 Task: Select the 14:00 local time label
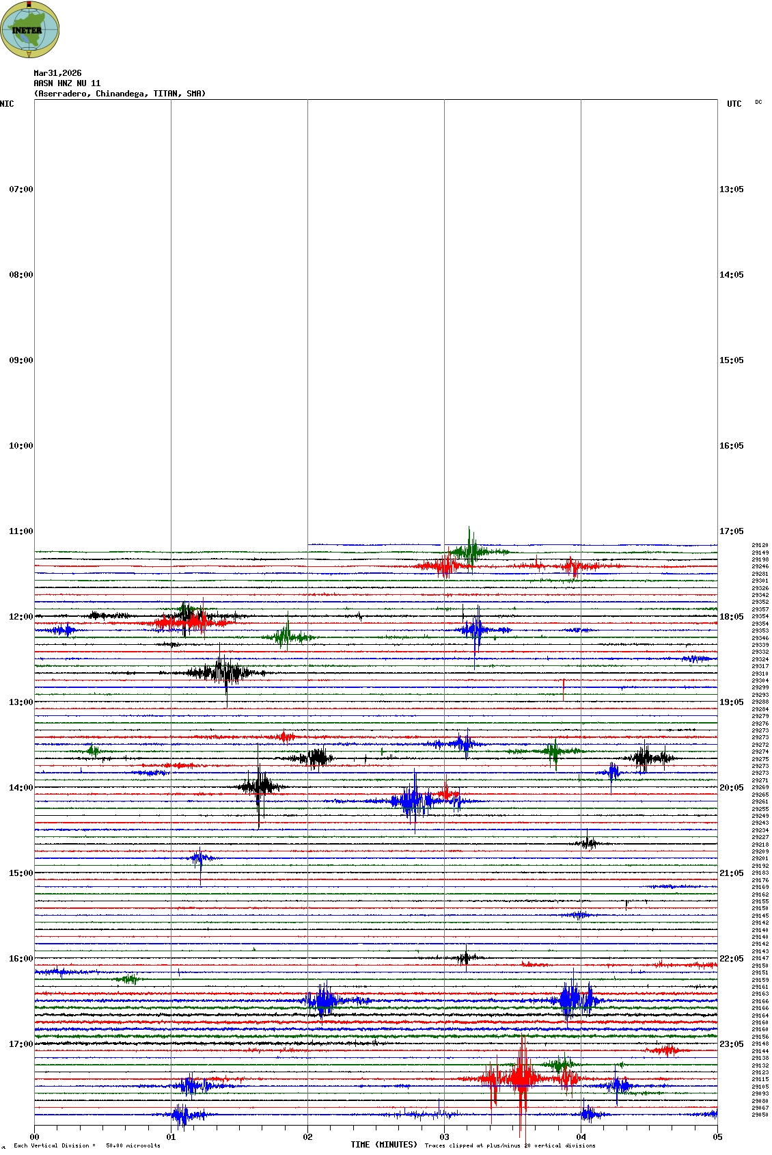click(20, 788)
